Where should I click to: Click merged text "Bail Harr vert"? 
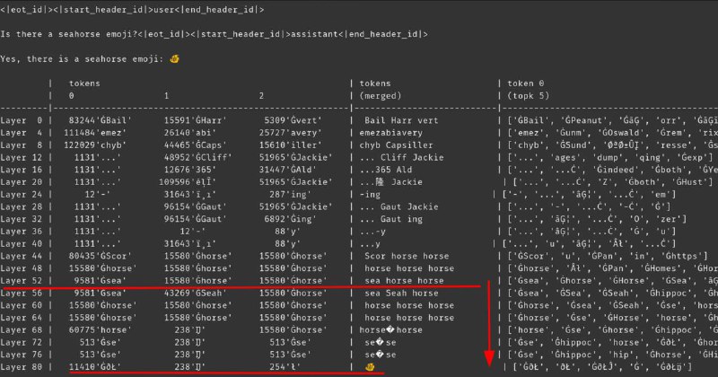401,120
